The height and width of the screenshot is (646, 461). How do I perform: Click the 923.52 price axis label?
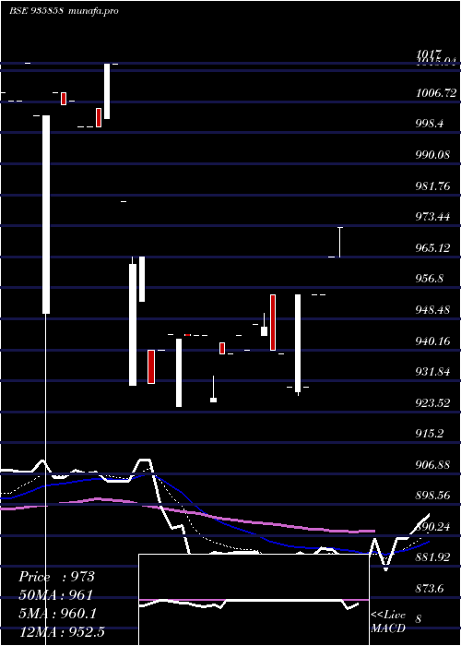(433, 403)
